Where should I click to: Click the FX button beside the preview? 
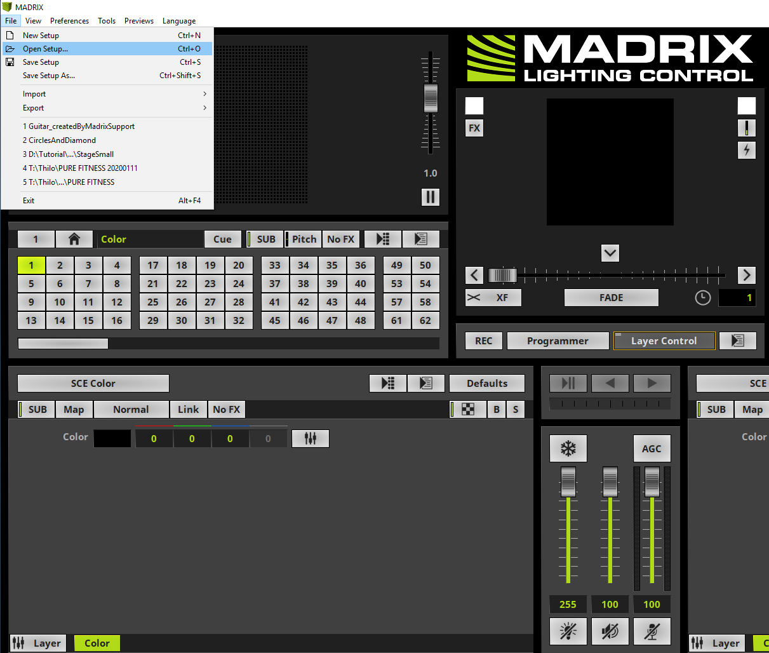pos(474,128)
